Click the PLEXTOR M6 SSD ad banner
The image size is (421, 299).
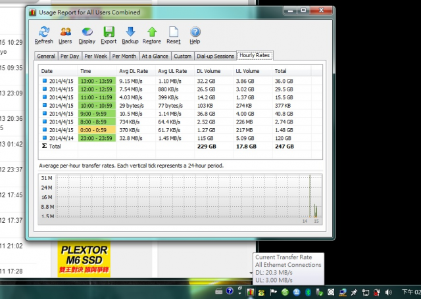point(84,258)
